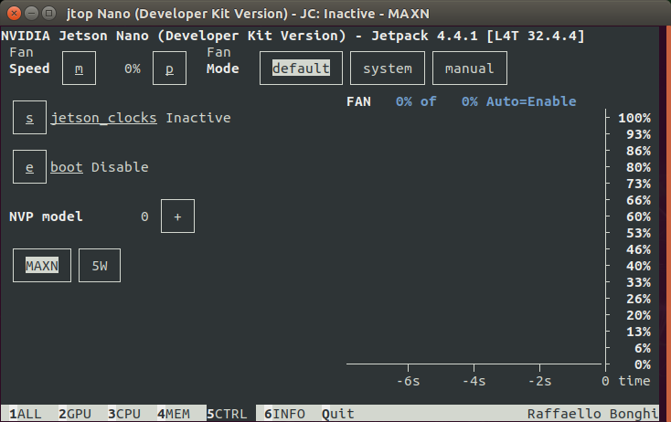
Task: Click the boot label
Action: [x=67, y=167]
